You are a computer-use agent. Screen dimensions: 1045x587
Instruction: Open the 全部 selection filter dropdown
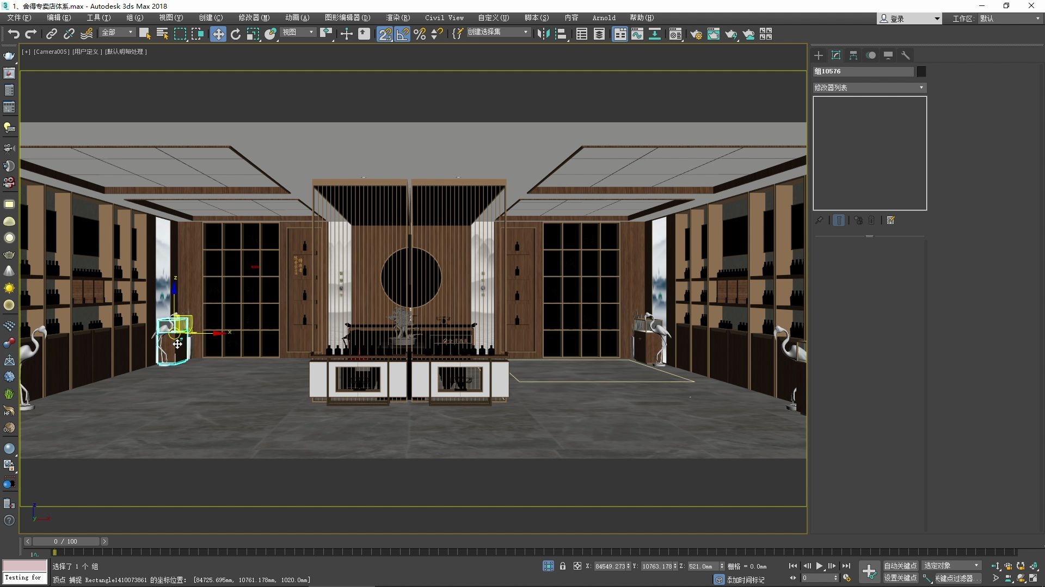tap(117, 33)
